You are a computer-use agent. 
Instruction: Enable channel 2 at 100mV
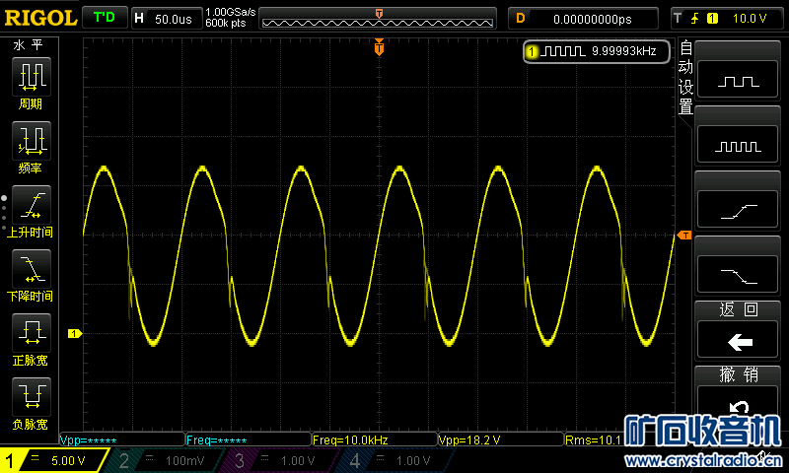pos(168,460)
